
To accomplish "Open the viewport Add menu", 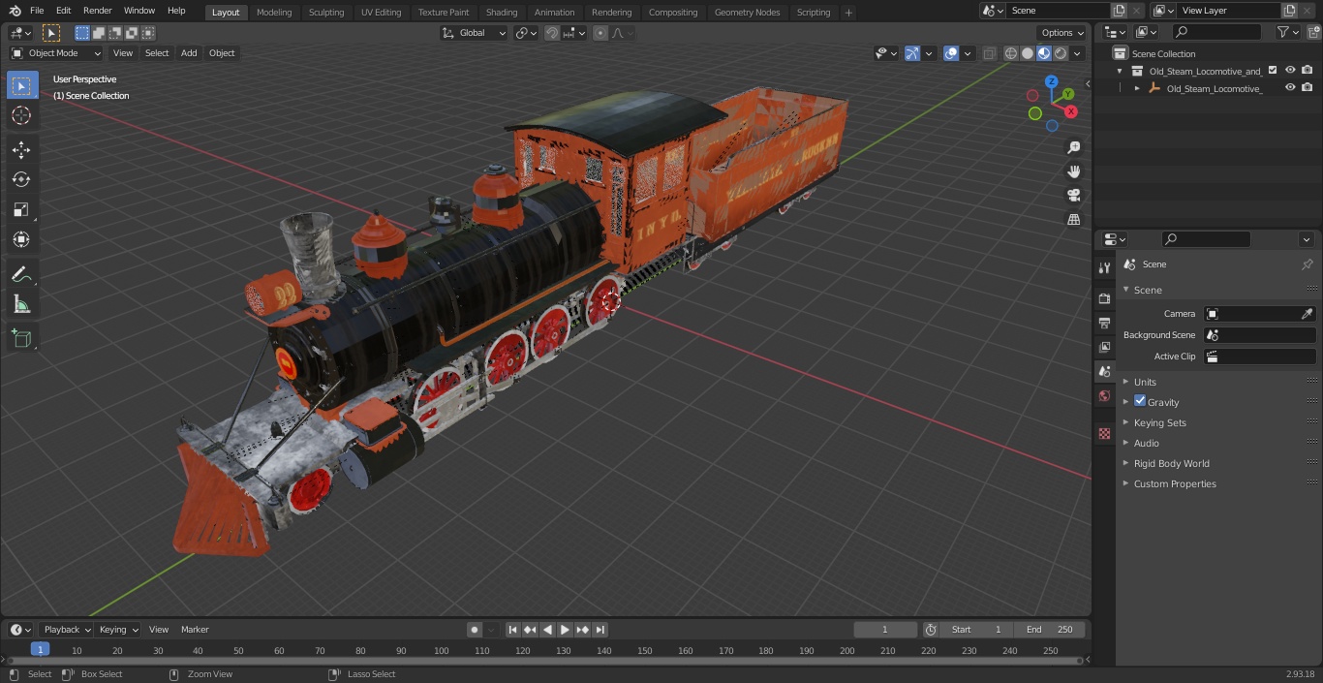I will click(189, 53).
